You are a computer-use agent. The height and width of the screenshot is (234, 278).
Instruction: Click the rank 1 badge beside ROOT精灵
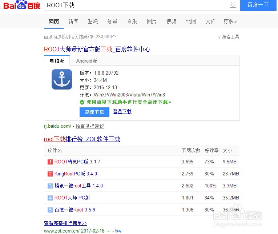tap(50, 162)
